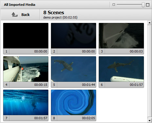The image size is (152, 123).
Task: Select scene 5 shark thumbnail
Action: 74,69
